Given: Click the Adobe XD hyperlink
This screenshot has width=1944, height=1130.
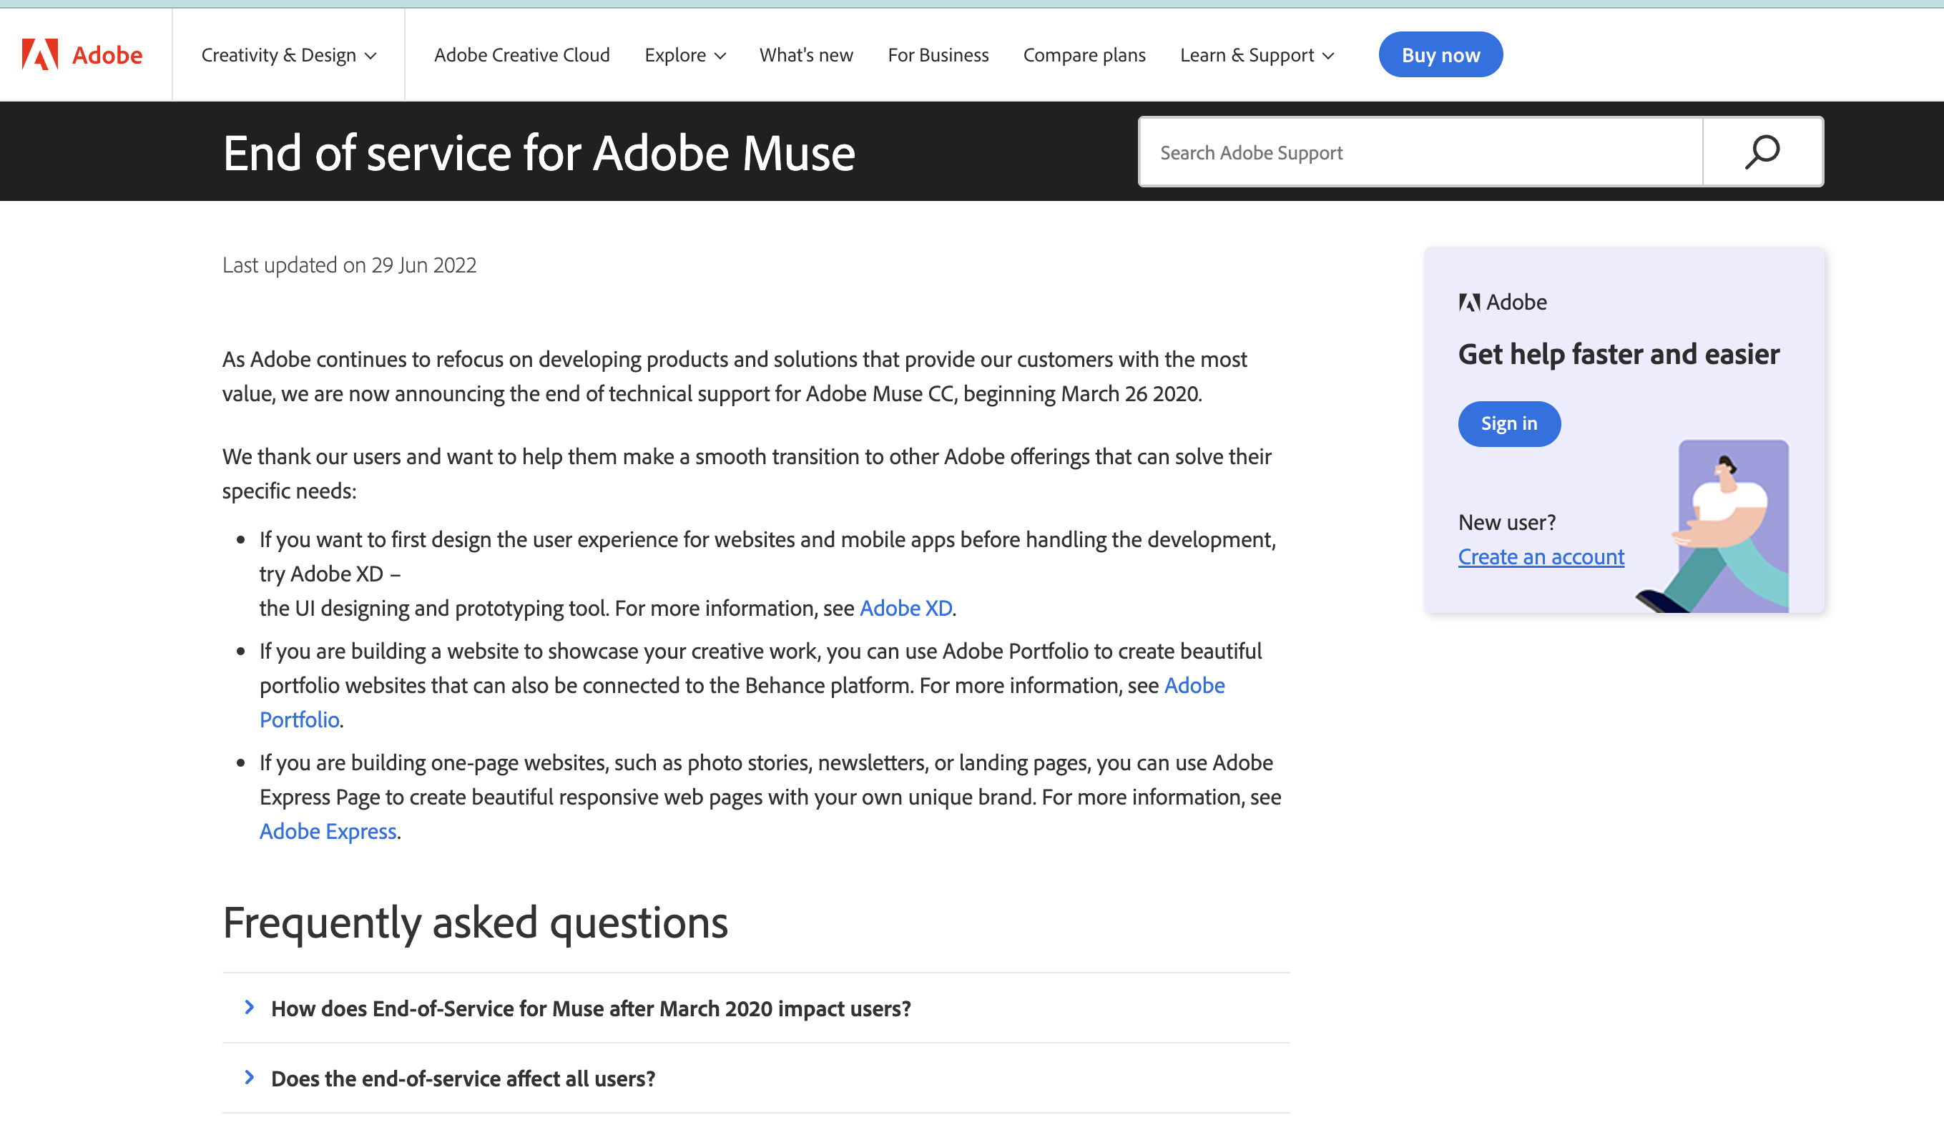Looking at the screenshot, I should point(905,606).
